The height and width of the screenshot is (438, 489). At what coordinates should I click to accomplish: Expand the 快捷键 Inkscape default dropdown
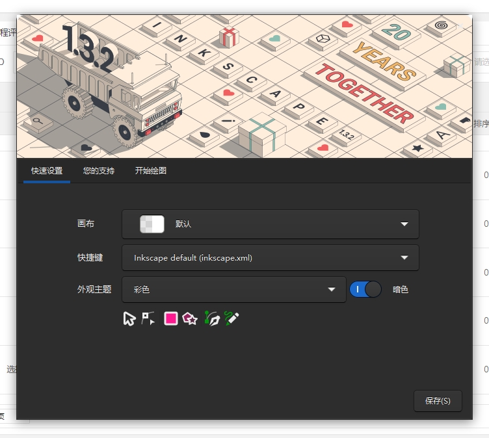click(270, 257)
